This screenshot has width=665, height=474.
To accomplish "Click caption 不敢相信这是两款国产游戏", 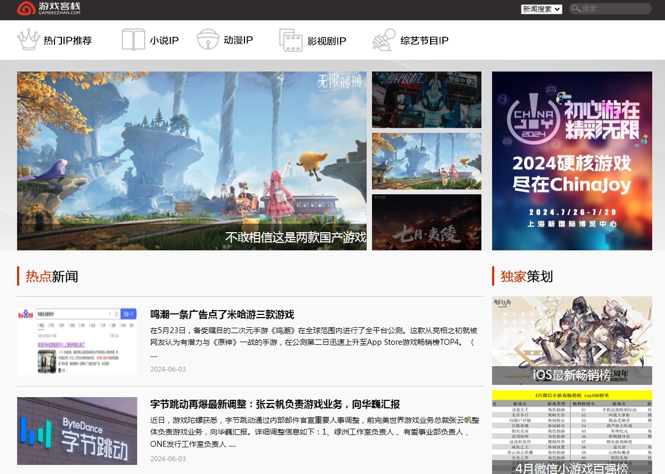I will point(296,238).
